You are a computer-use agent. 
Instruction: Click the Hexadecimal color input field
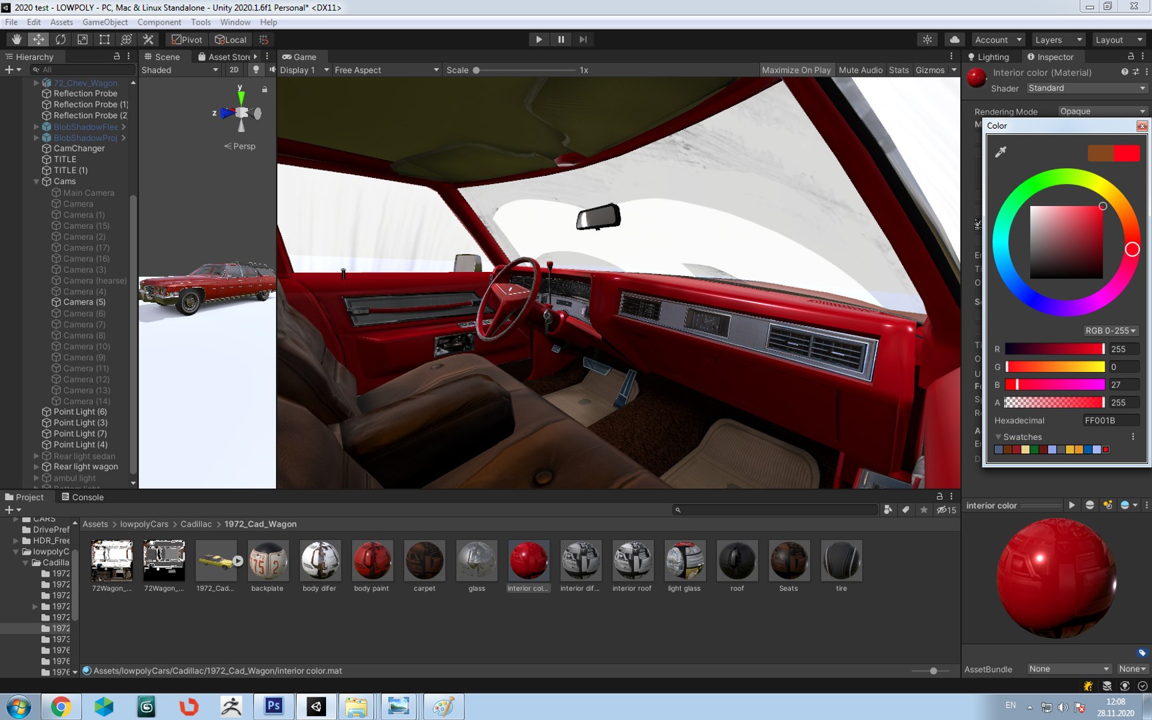click(x=1110, y=421)
